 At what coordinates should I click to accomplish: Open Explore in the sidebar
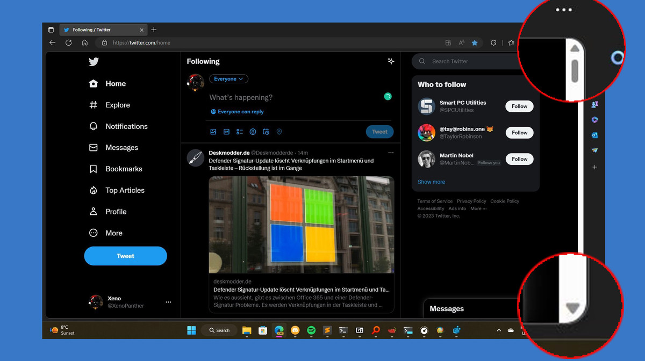point(110,105)
